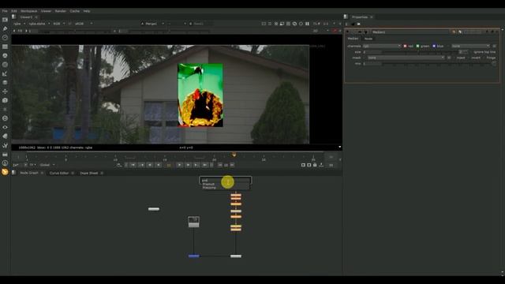Open the RGB display mode dropdown
This screenshot has width=505, height=284.
pos(58,24)
